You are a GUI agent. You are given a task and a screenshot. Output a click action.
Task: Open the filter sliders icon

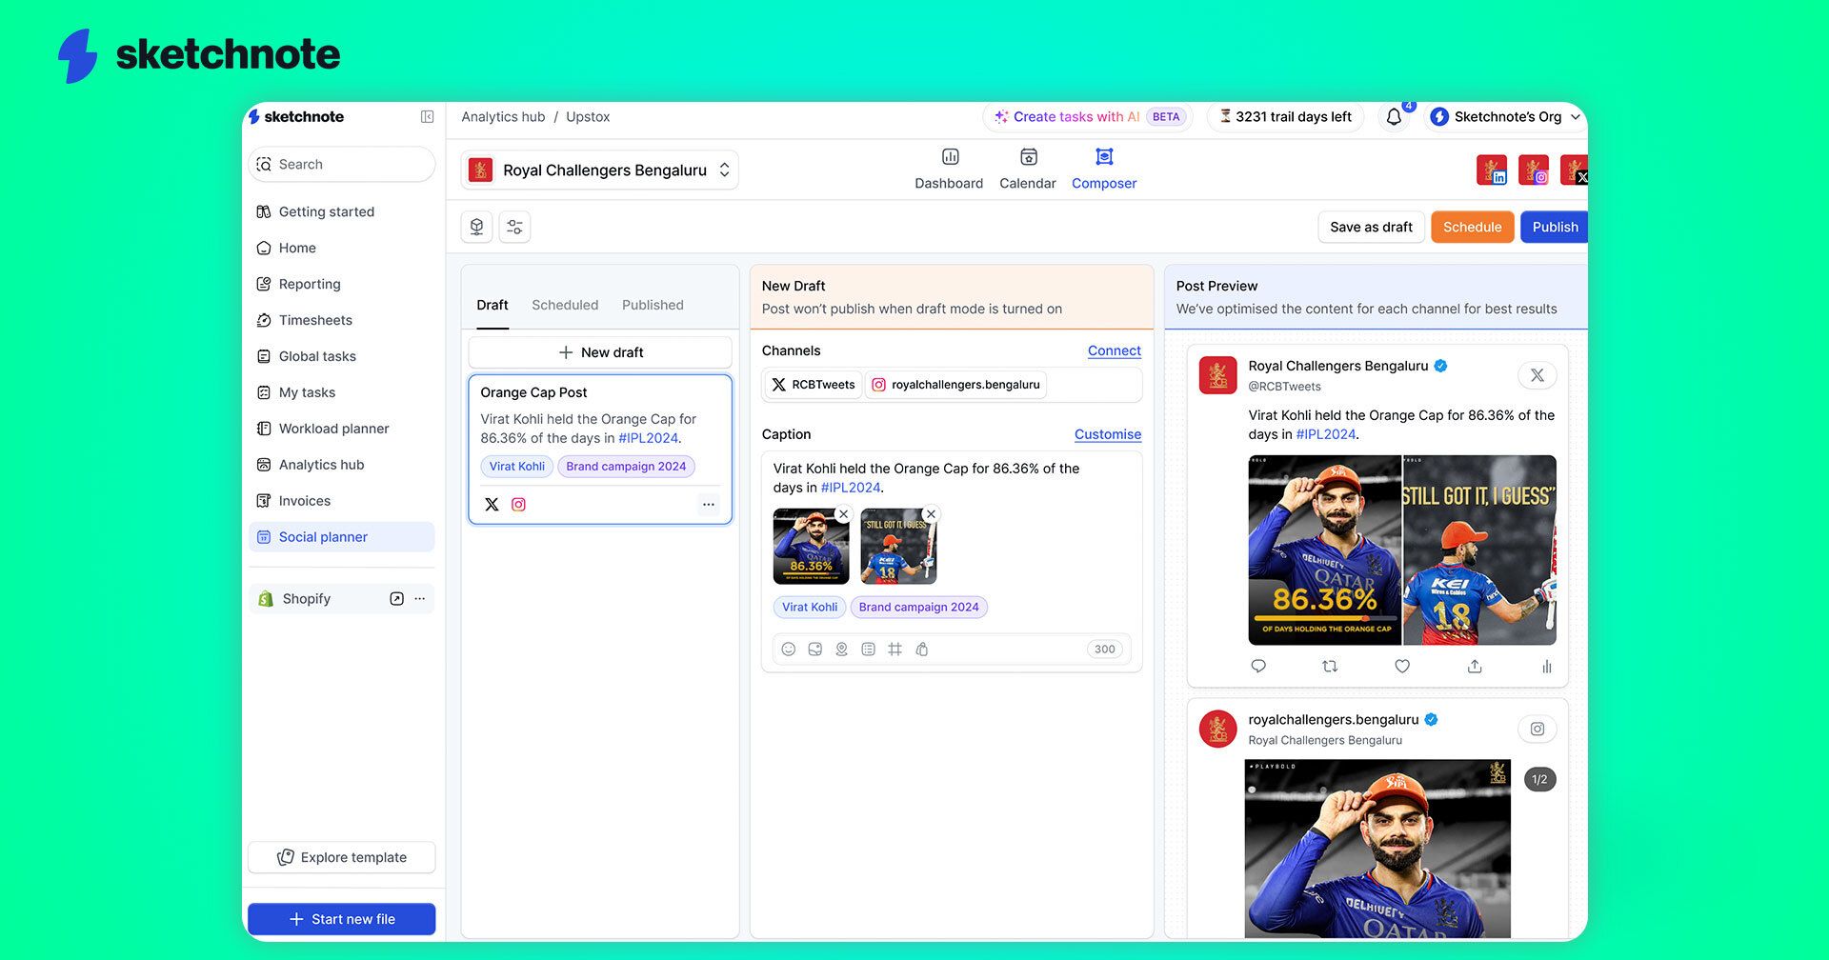pos(514,227)
